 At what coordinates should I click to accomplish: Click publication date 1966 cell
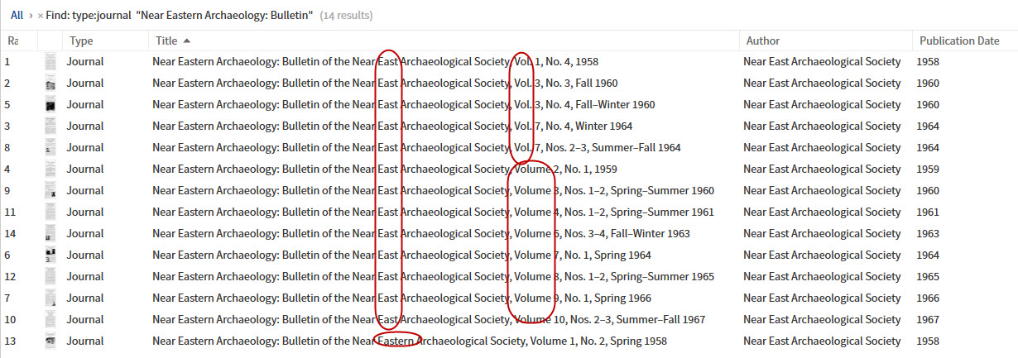pos(928,298)
